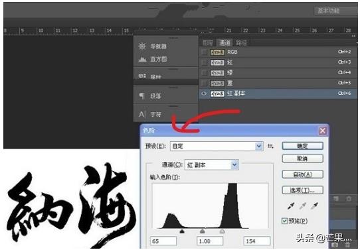Open the Histogram panel icon
This screenshot has width=360, height=250.
[142, 59]
